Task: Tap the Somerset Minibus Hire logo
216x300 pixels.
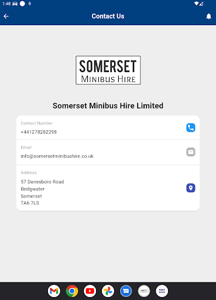Action: coord(108,70)
